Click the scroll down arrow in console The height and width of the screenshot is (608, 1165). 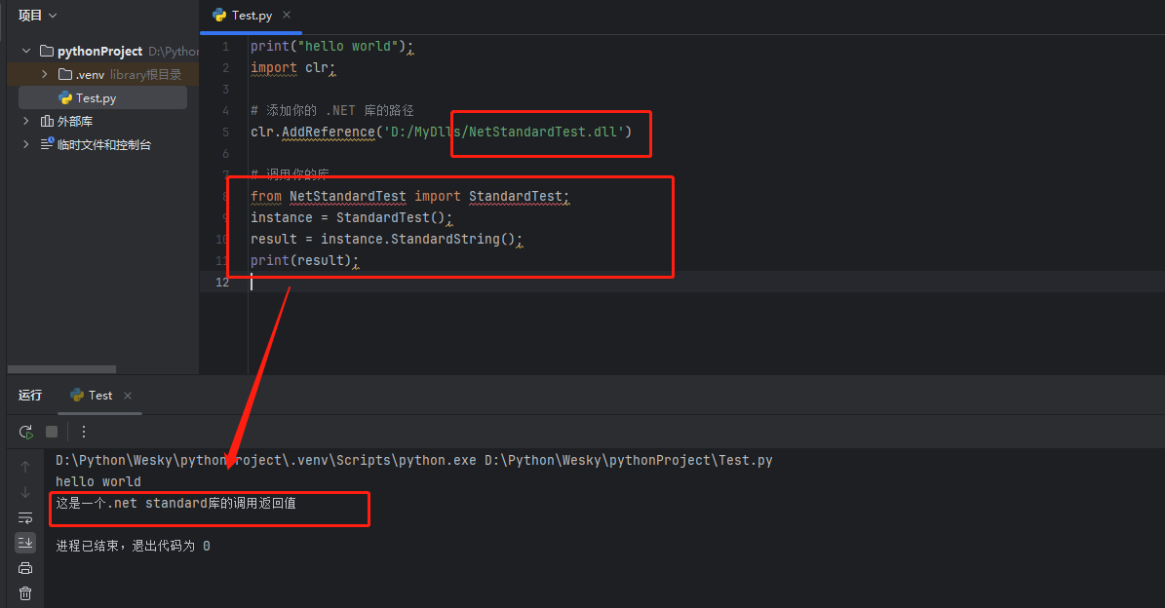point(25,492)
